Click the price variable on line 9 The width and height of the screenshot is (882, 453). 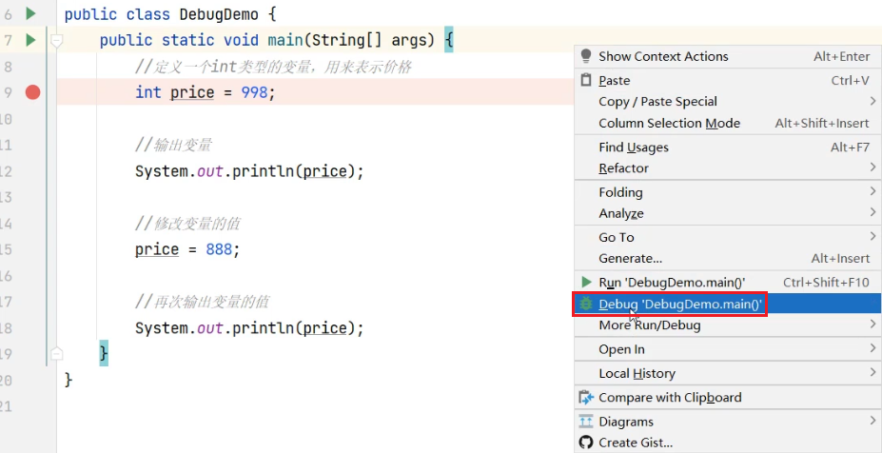point(192,93)
